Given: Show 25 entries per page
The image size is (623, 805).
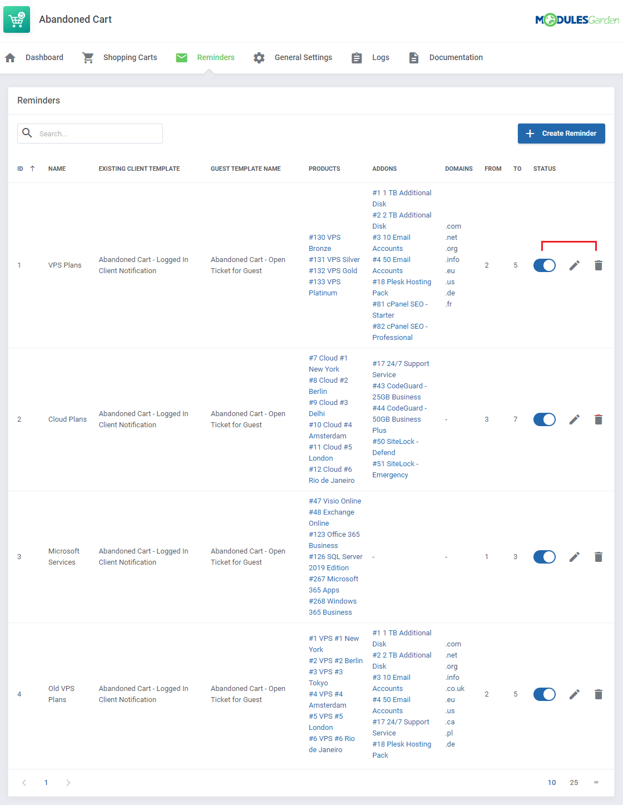Looking at the screenshot, I should point(574,783).
